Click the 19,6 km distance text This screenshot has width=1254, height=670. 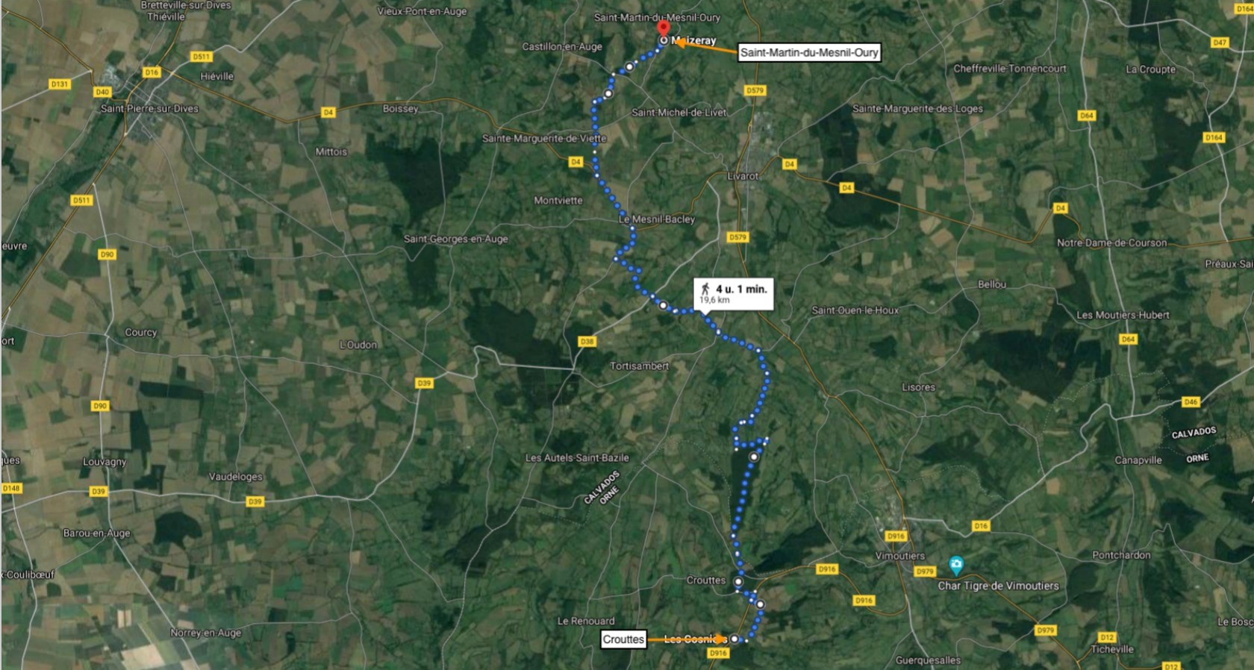click(x=714, y=300)
